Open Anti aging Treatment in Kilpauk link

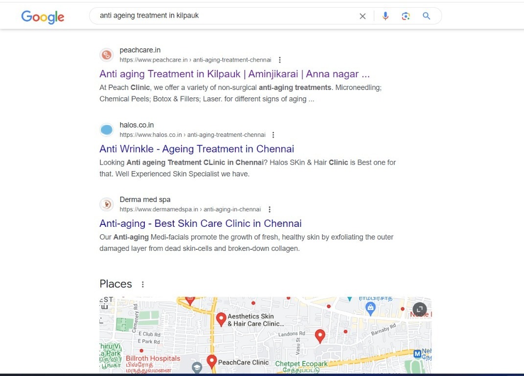pyautogui.click(x=234, y=74)
